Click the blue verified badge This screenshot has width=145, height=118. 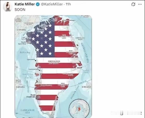tap(38, 4)
